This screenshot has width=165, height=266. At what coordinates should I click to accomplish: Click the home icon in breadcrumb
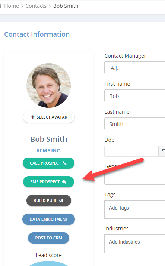coord(1,6)
